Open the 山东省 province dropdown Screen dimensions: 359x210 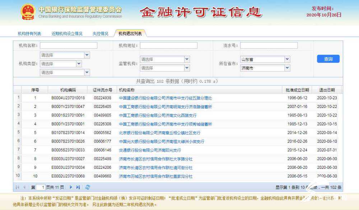point(287,59)
